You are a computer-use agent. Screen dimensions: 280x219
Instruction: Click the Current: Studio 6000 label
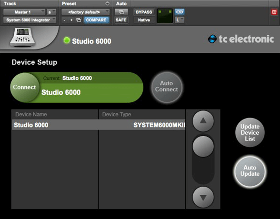68,78
